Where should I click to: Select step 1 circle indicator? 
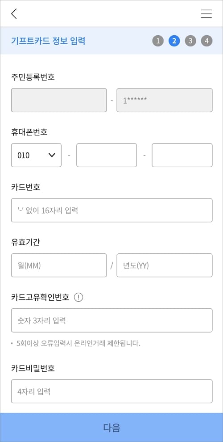click(158, 41)
